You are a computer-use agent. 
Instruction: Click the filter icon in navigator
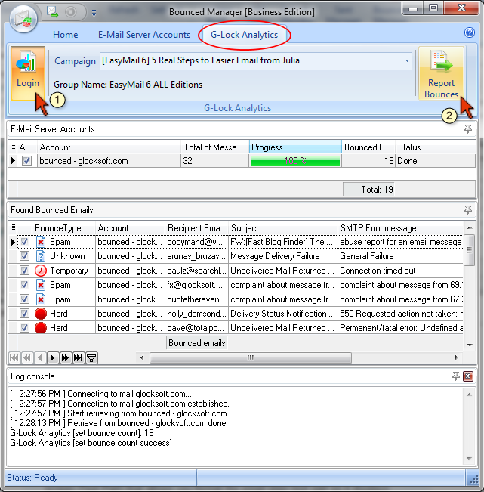(91, 357)
